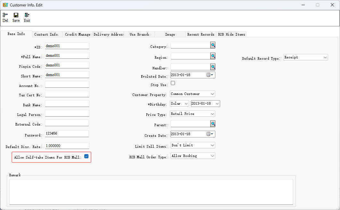Uncheck Allow Self-take Items For B2B Mall
340x210 pixels.
(86, 156)
